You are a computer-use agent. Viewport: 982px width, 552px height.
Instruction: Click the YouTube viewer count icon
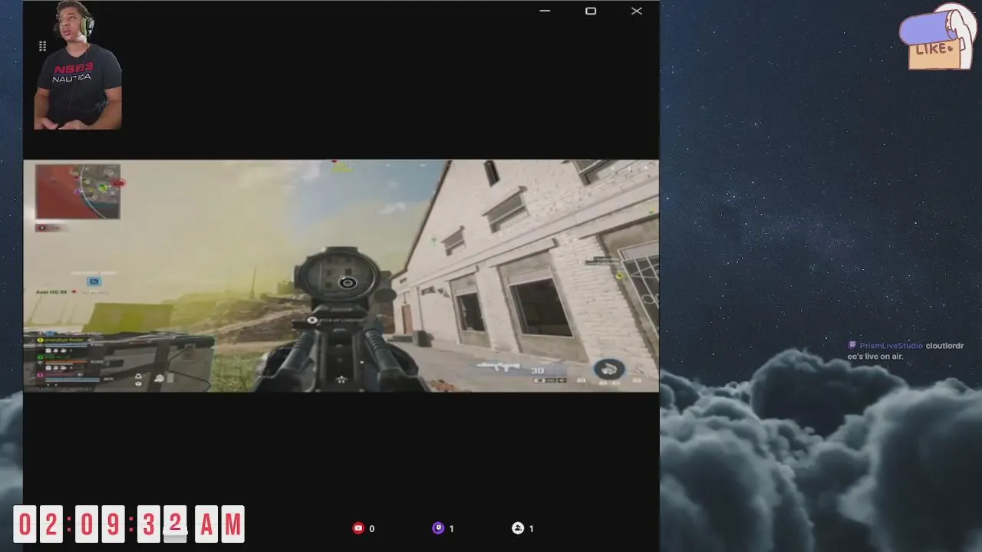(x=358, y=528)
